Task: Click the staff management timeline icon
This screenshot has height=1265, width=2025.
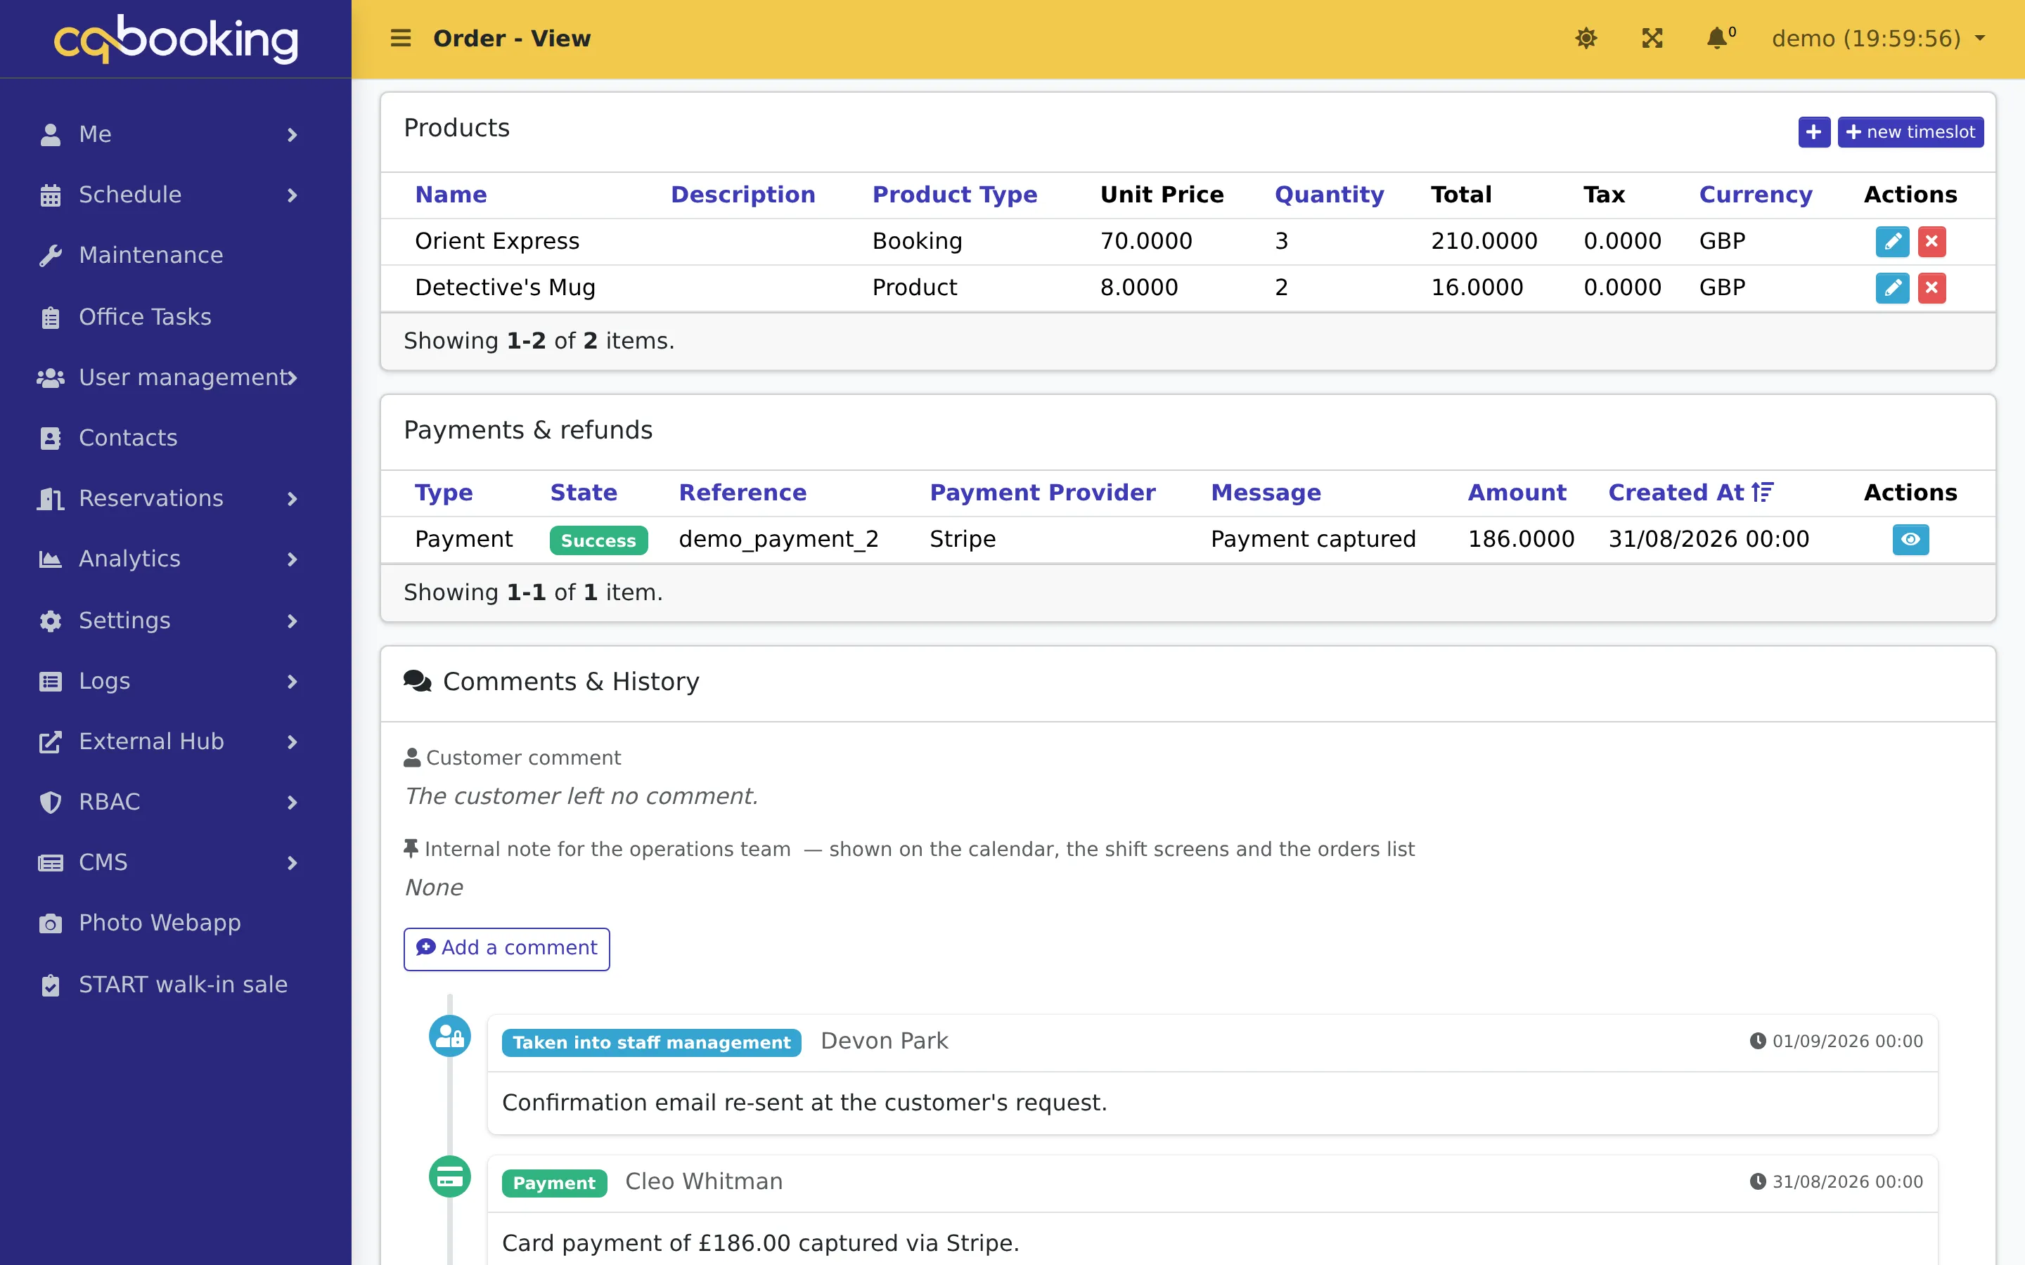Action: pos(449,1037)
